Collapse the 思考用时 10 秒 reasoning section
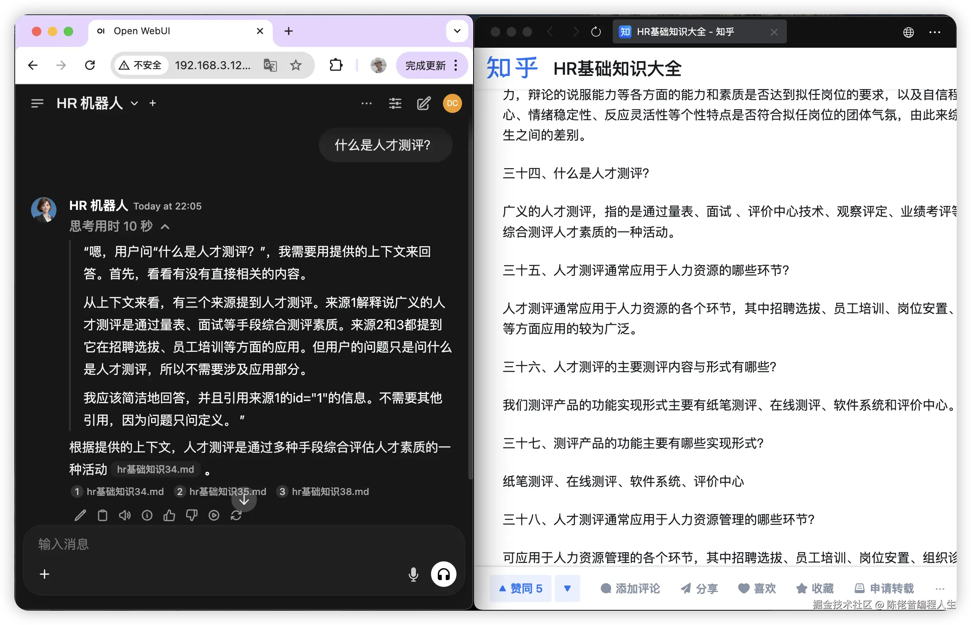Screen dimensions: 971x625 click(x=165, y=226)
